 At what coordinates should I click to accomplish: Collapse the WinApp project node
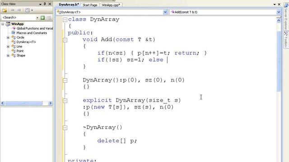pos(3,24)
